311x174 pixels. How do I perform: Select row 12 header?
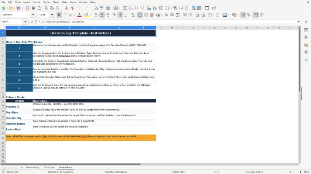point(3,101)
